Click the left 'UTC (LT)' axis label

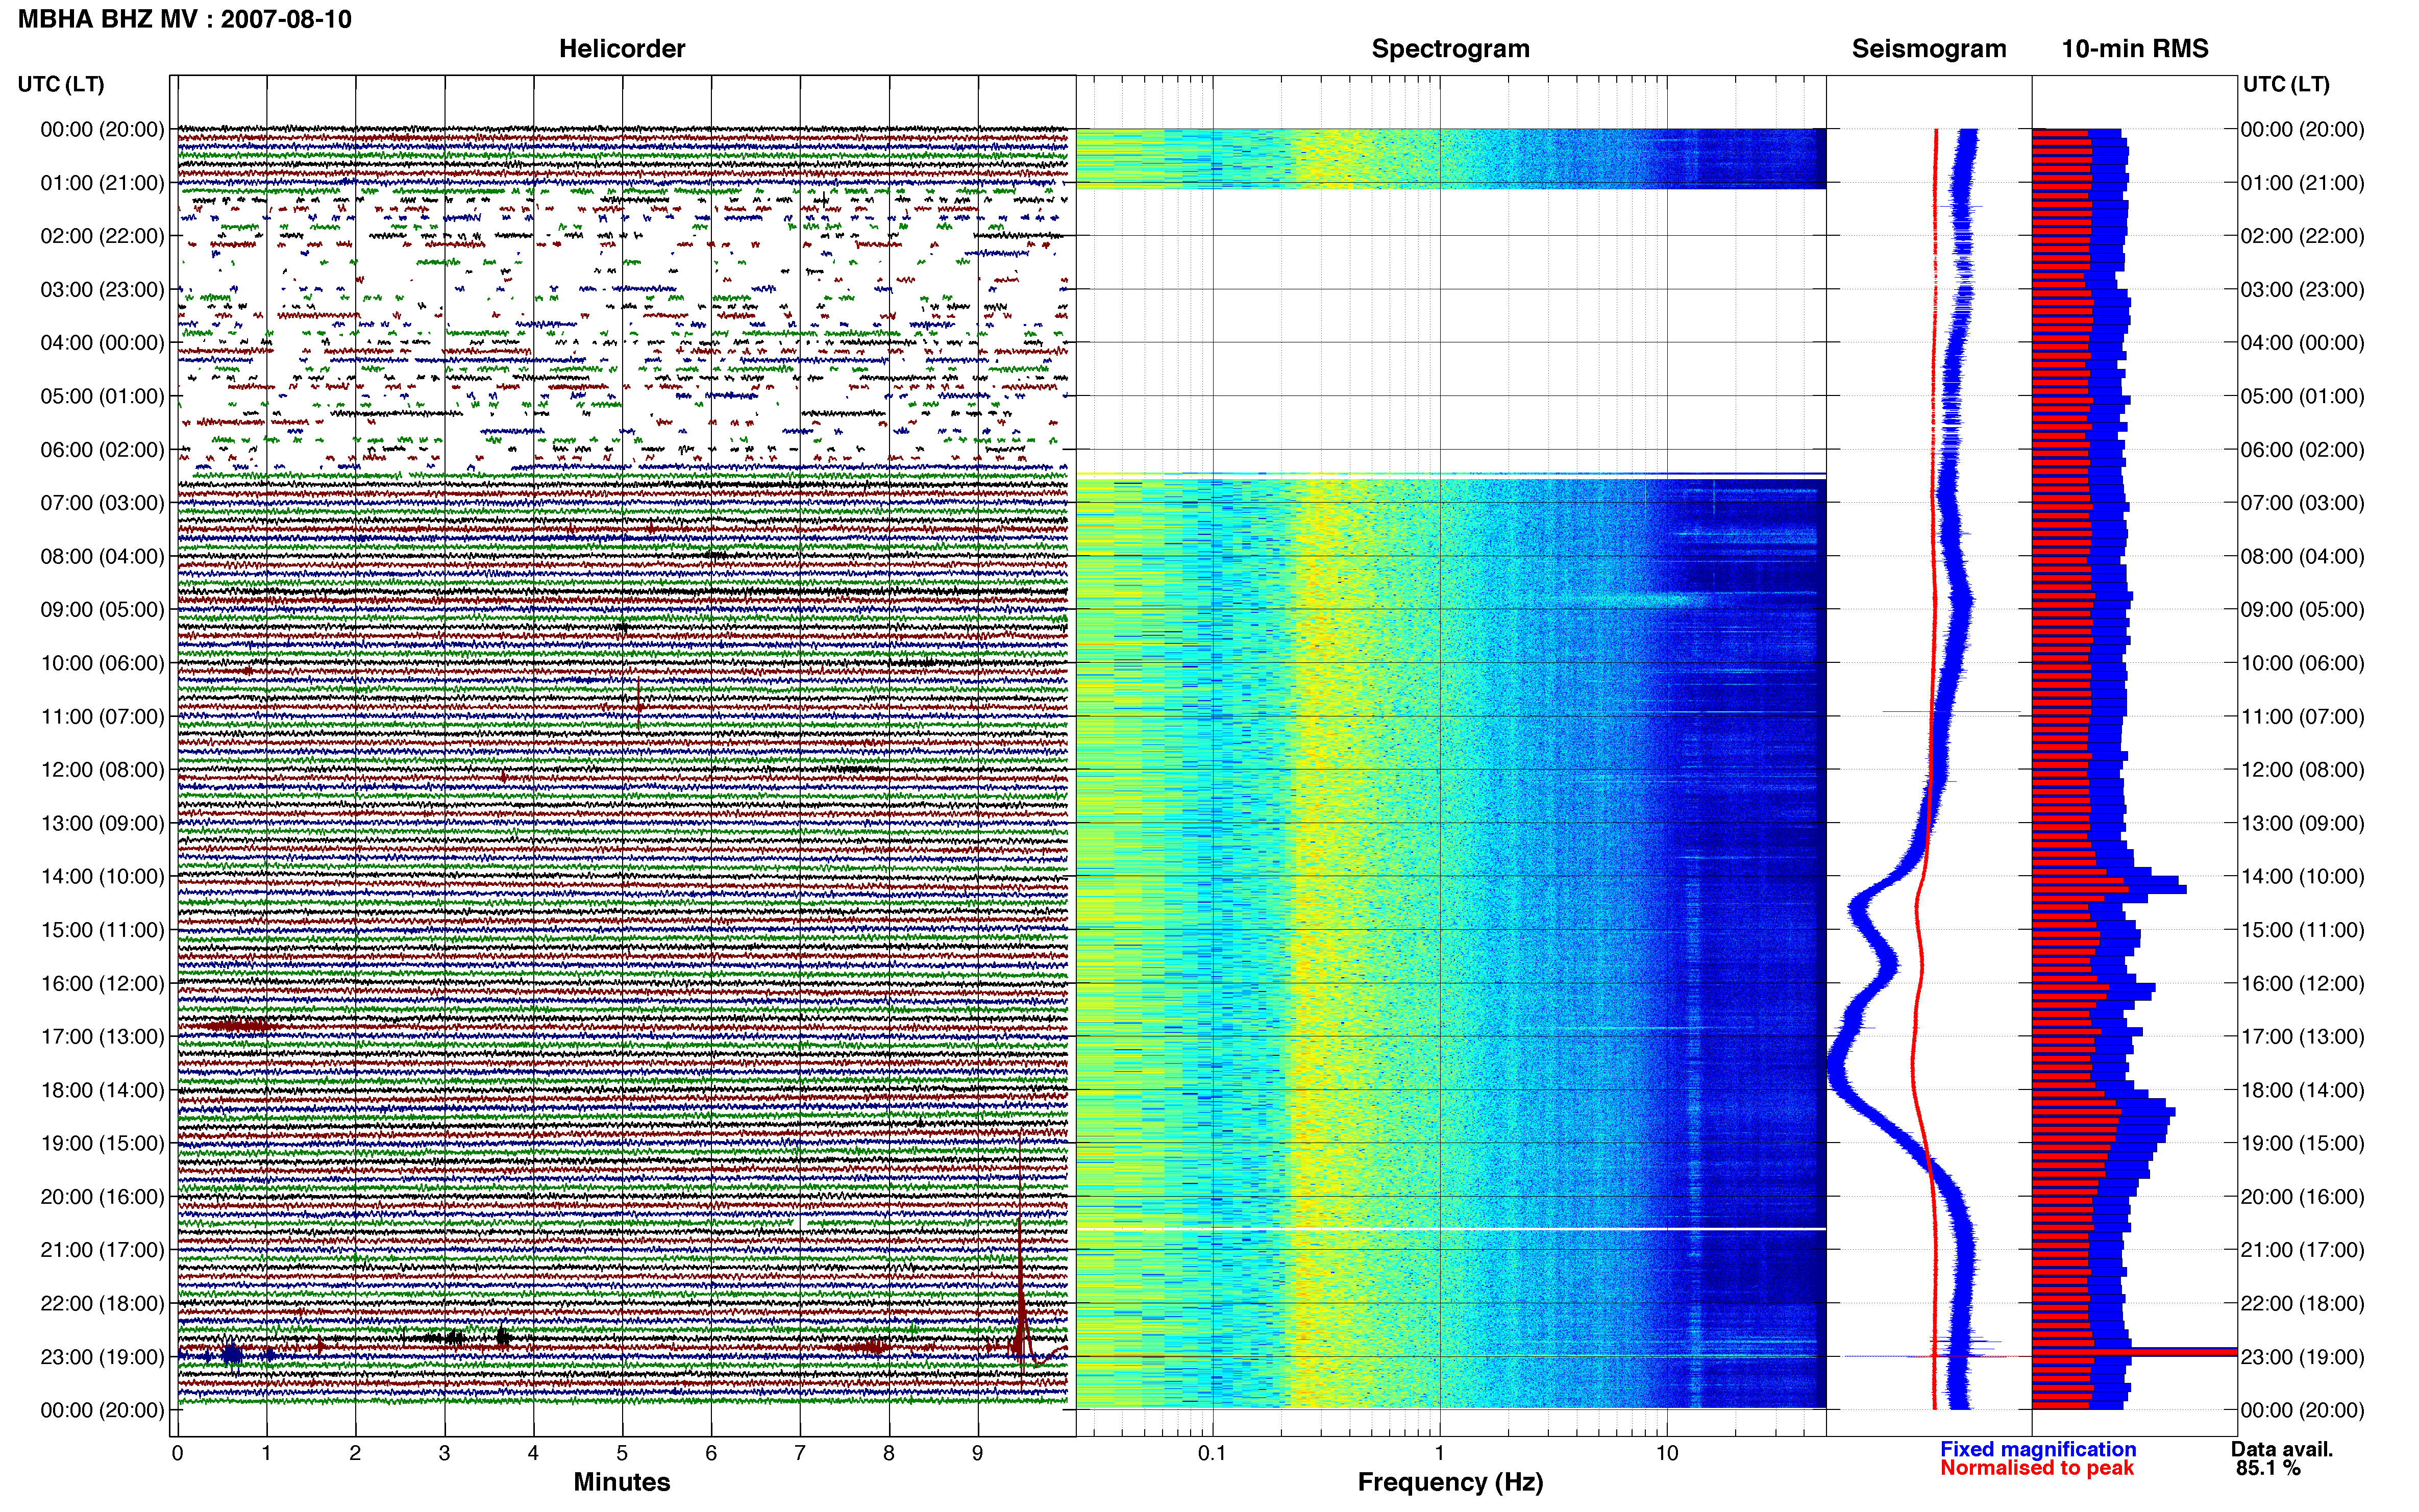pos(61,84)
